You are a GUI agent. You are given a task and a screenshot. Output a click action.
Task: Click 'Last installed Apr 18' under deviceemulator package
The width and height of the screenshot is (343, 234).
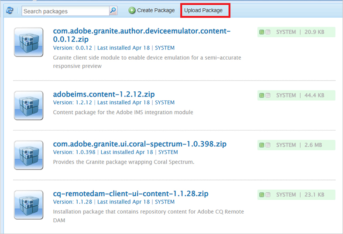[x=123, y=48]
